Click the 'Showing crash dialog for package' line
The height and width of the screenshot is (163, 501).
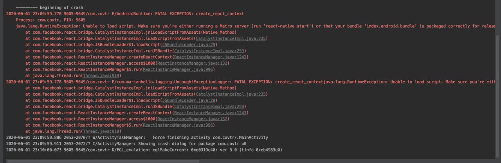click(x=126, y=144)
